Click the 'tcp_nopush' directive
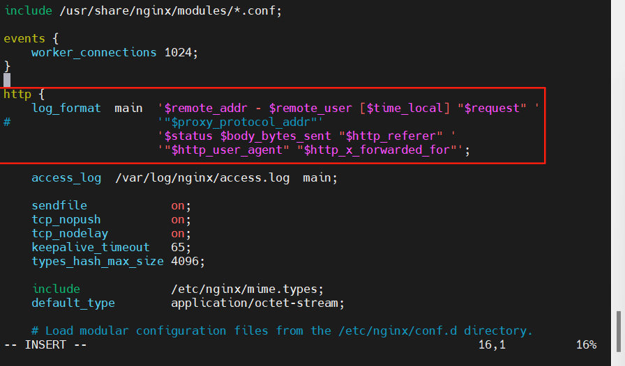625x366 pixels. (x=66, y=220)
